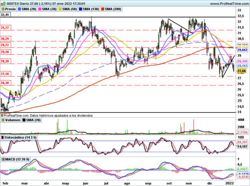Select the dark blue SMA (130) color swatch
250x186 pixels.
(x=81, y=9)
